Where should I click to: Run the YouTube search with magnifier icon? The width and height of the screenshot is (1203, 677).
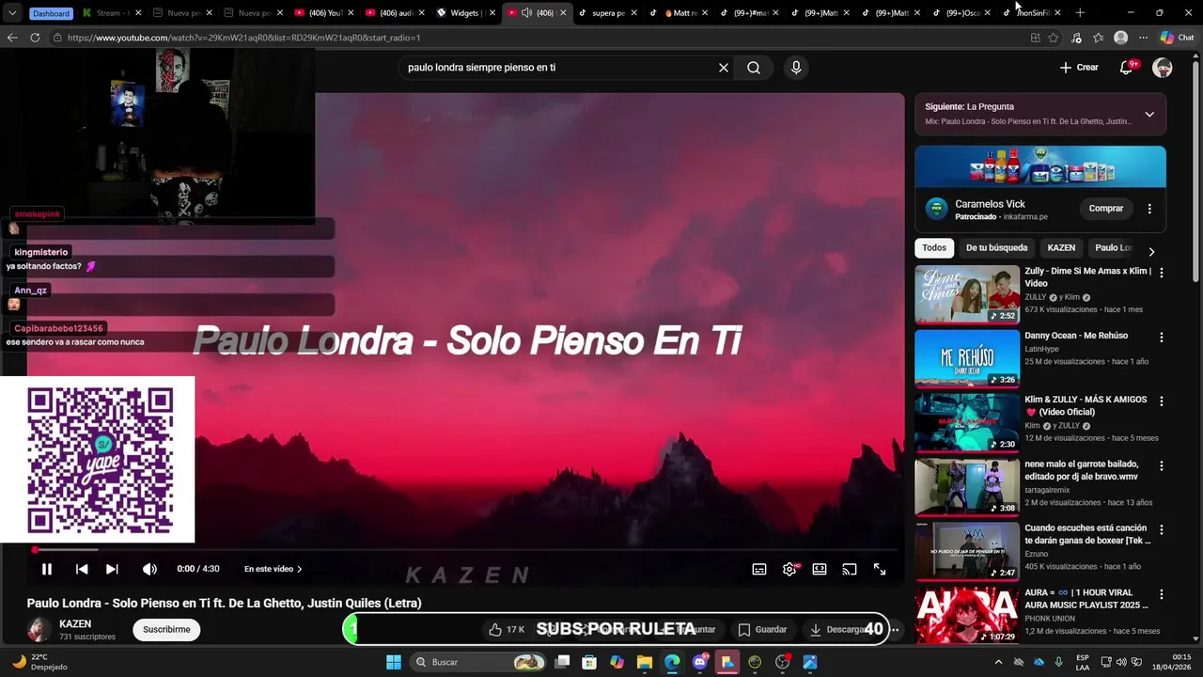coord(754,68)
